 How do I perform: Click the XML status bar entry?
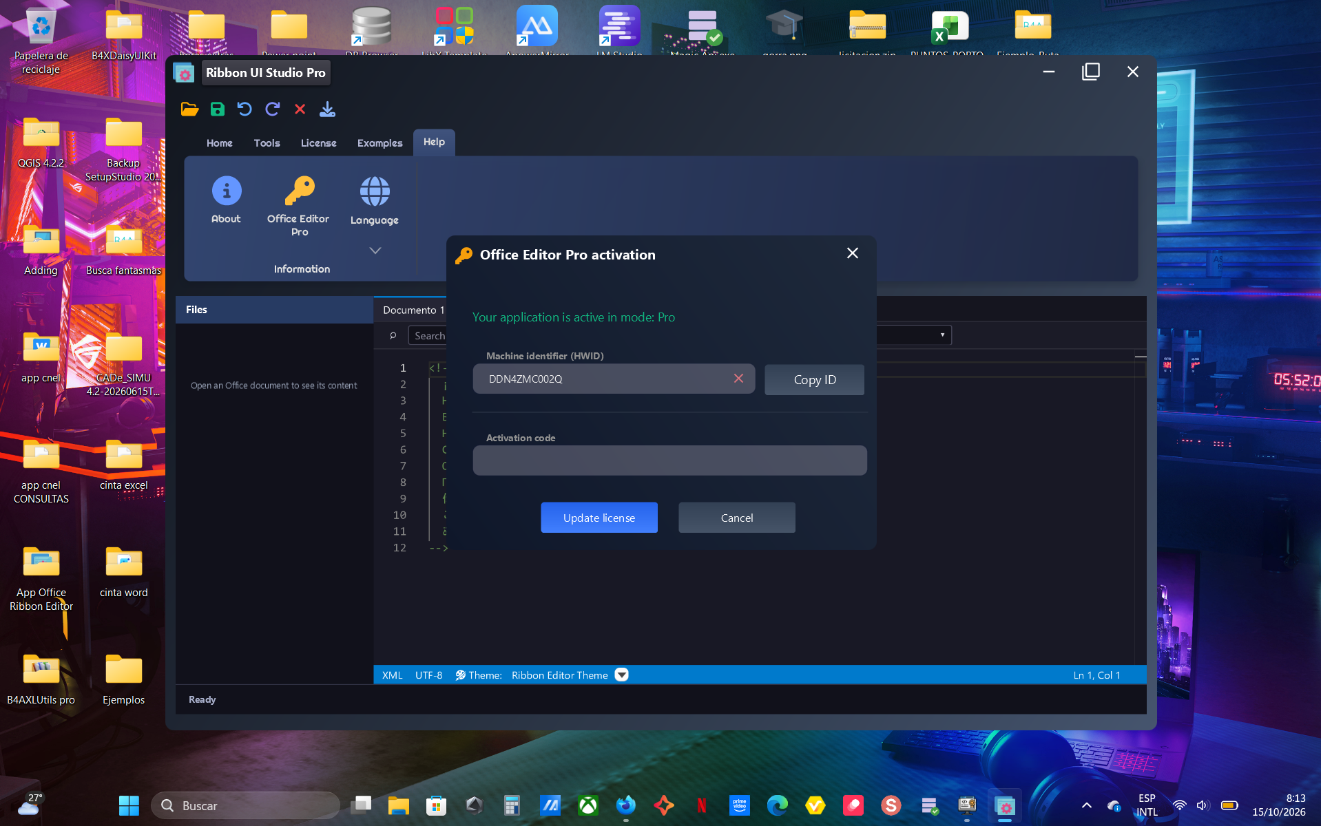pyautogui.click(x=392, y=675)
